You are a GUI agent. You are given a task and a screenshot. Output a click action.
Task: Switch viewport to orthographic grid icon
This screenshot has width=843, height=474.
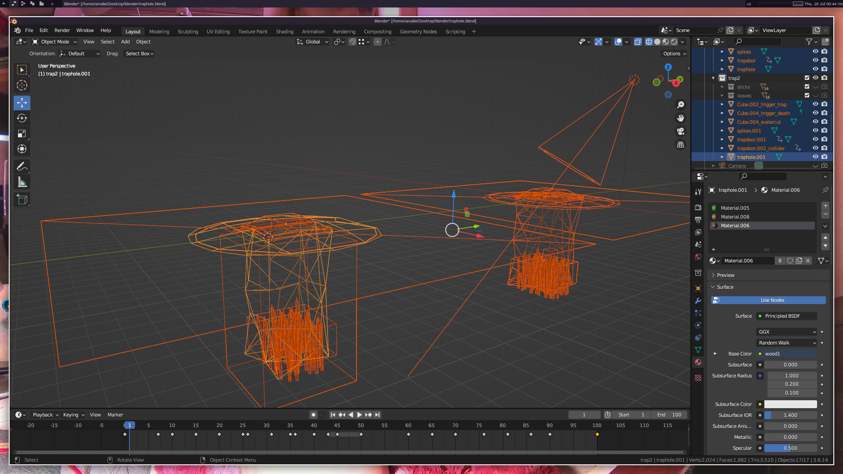(681, 144)
